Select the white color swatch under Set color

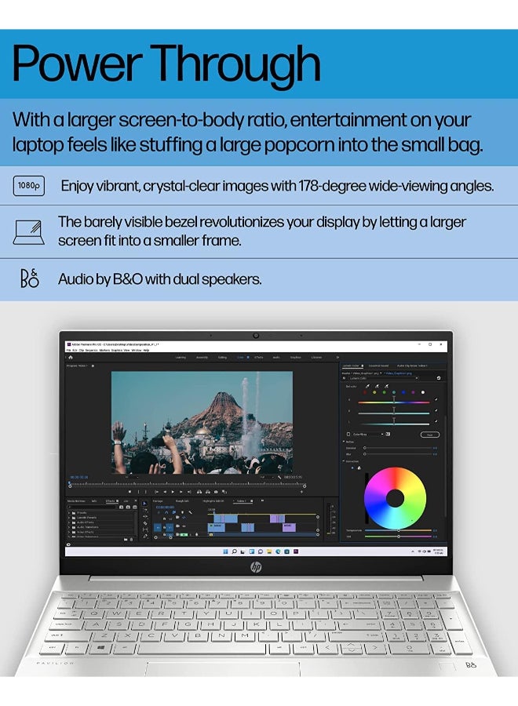422,392
